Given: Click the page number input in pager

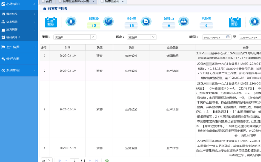Looking at the screenshot, I should click(75, 160).
